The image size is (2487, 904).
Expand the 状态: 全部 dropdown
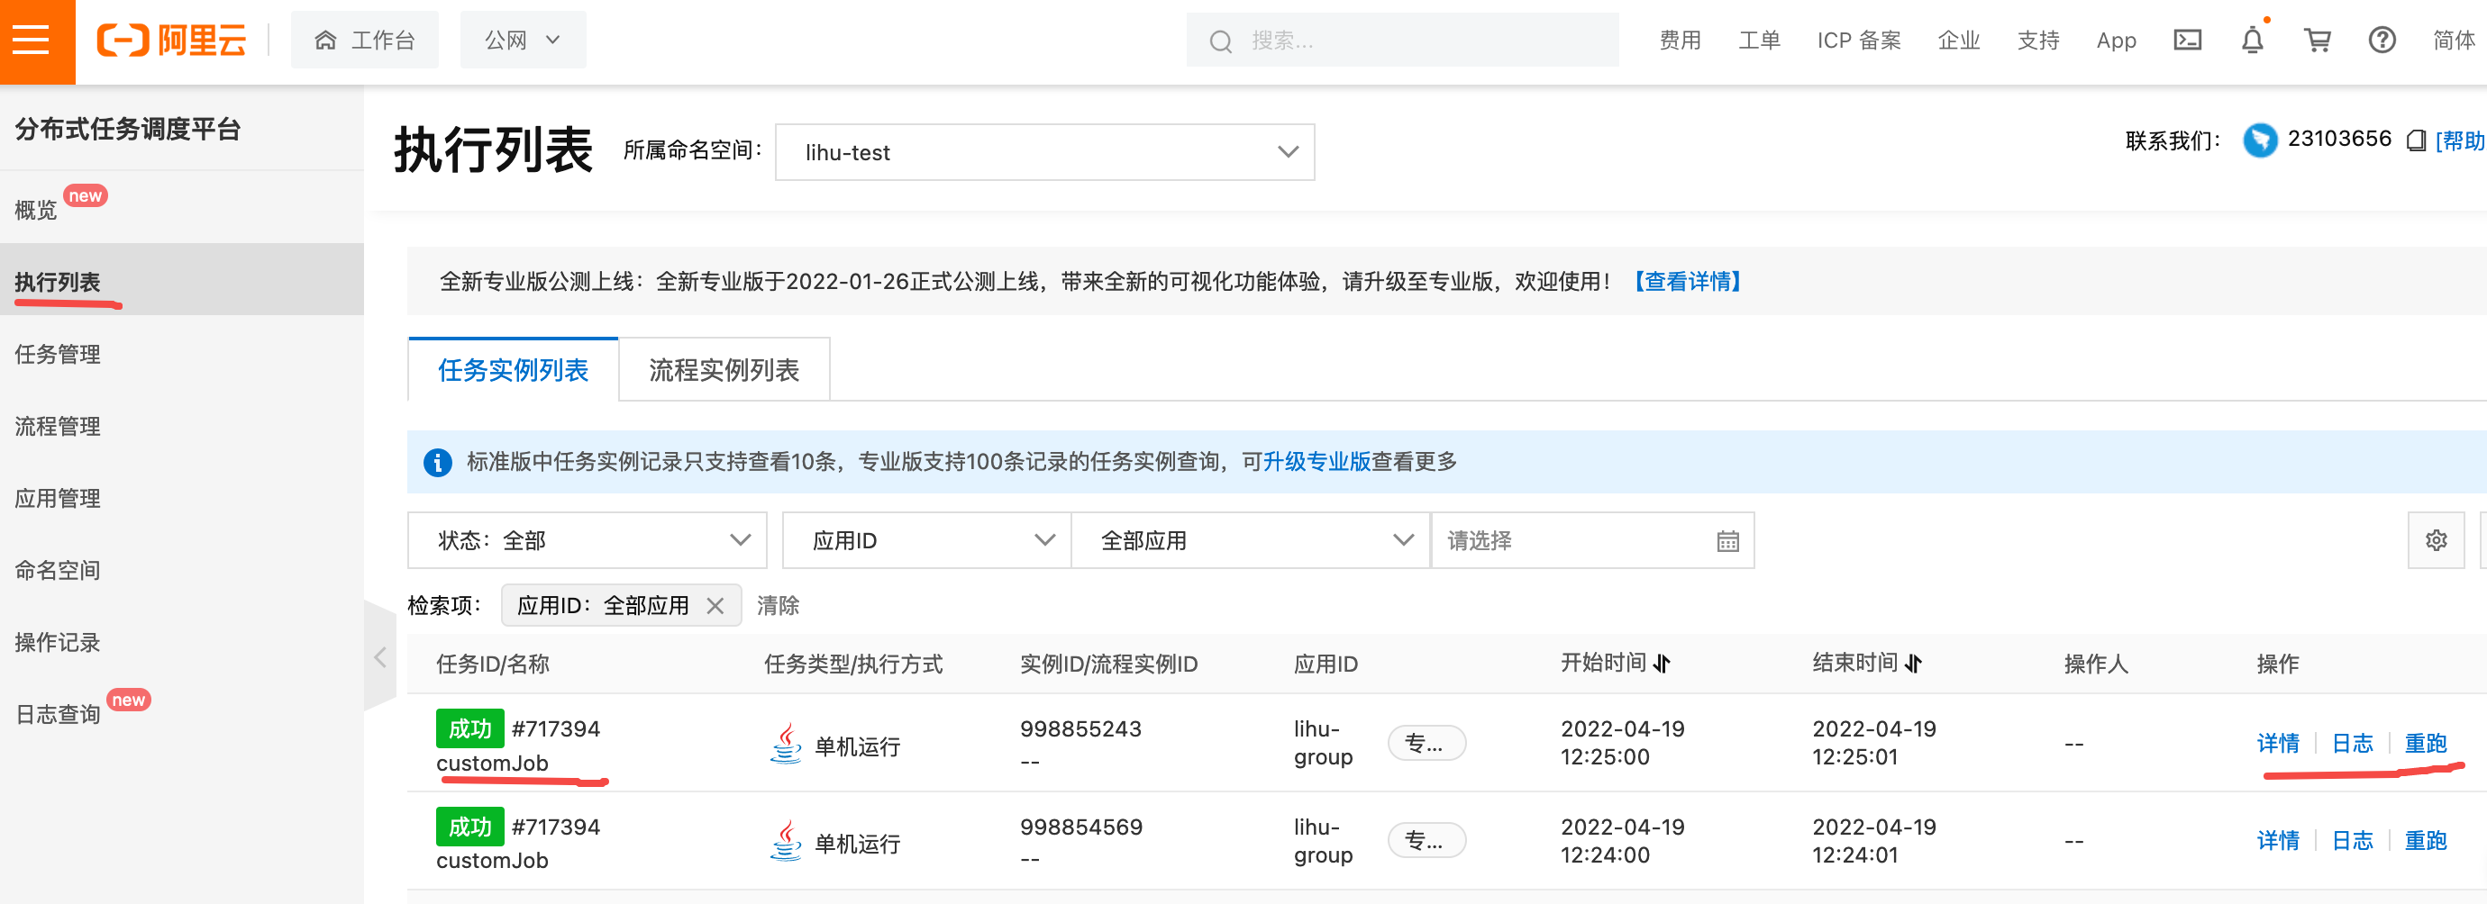click(587, 540)
